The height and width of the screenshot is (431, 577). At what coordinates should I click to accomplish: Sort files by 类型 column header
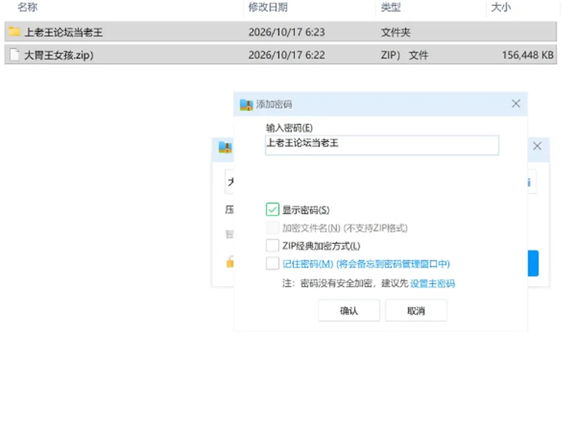pos(391,7)
